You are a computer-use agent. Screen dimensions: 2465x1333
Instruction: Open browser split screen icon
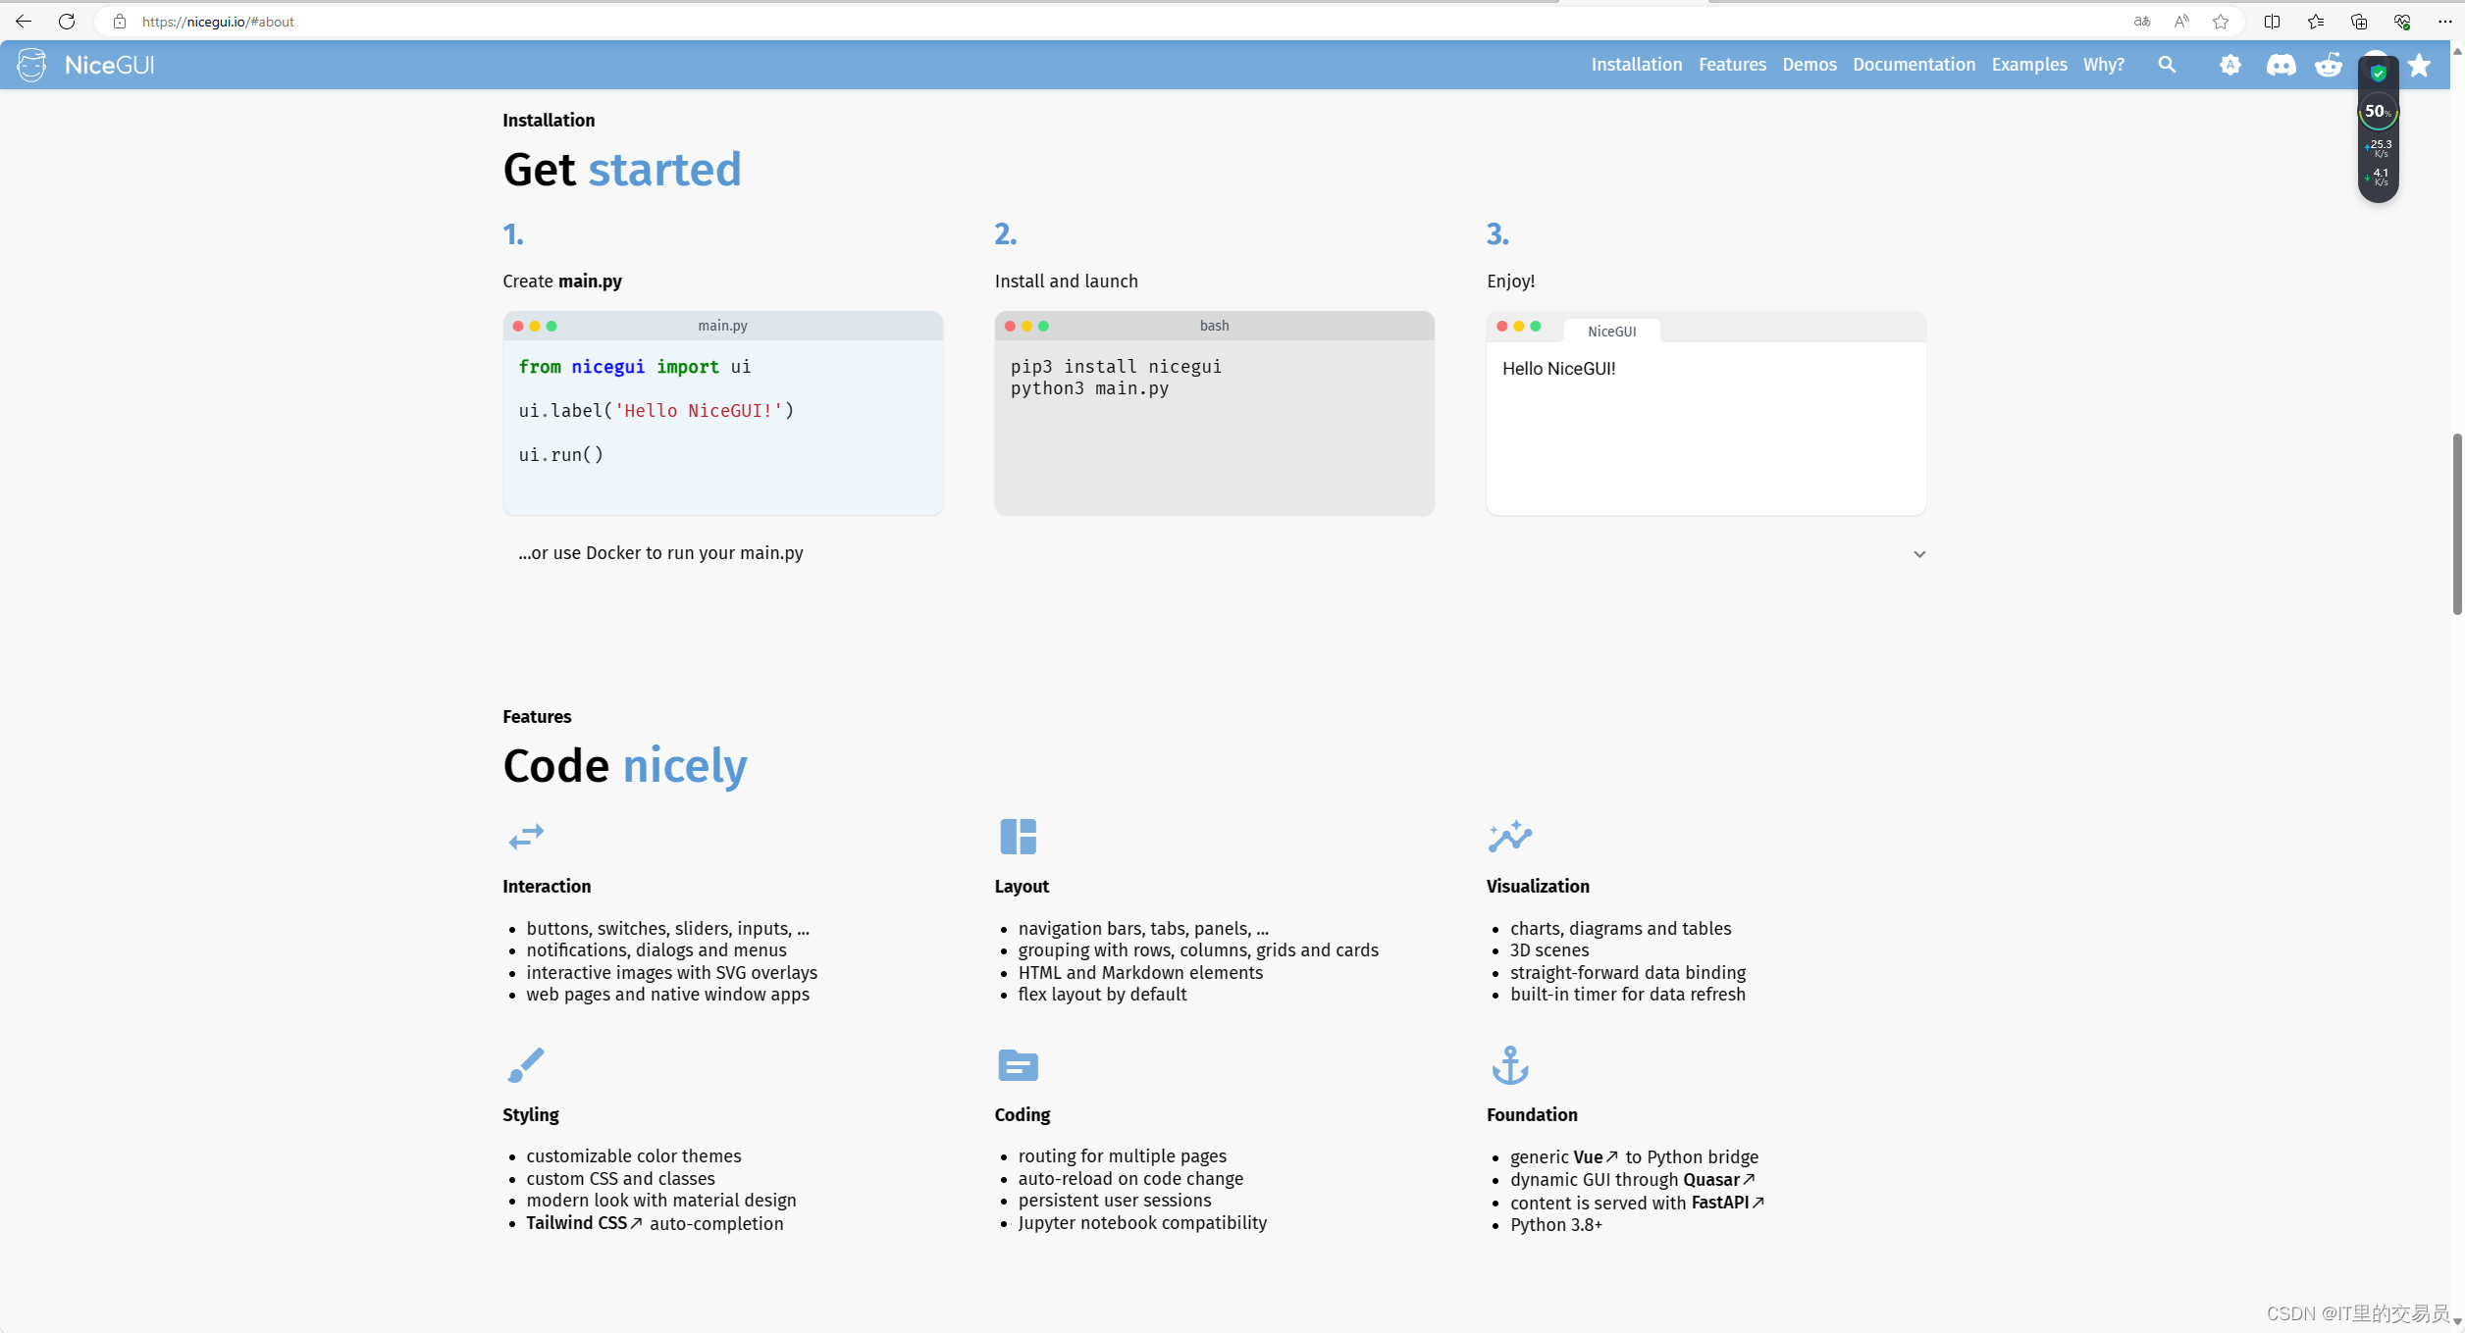click(x=2272, y=22)
